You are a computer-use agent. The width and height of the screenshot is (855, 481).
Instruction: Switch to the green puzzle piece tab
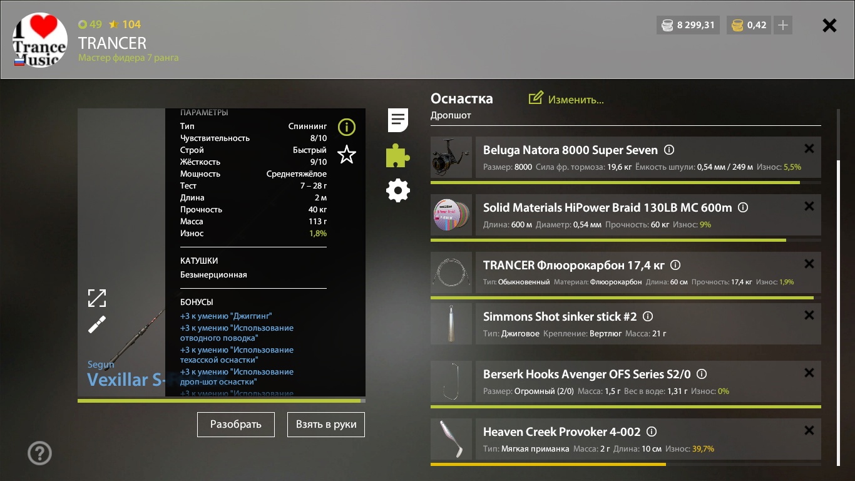tap(398, 155)
